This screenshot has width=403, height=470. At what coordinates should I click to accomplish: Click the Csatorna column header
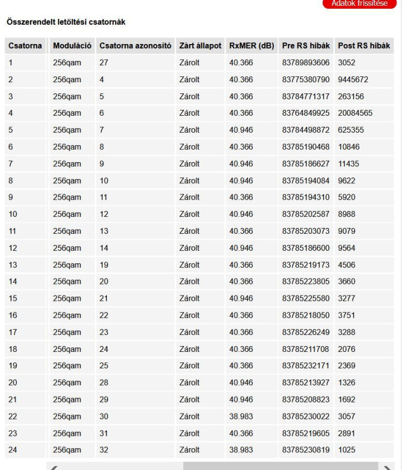pos(25,46)
